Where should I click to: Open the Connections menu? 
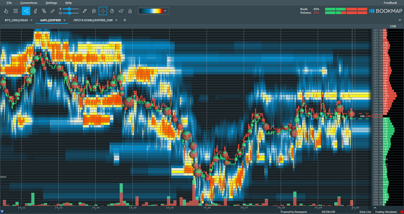[29, 3]
